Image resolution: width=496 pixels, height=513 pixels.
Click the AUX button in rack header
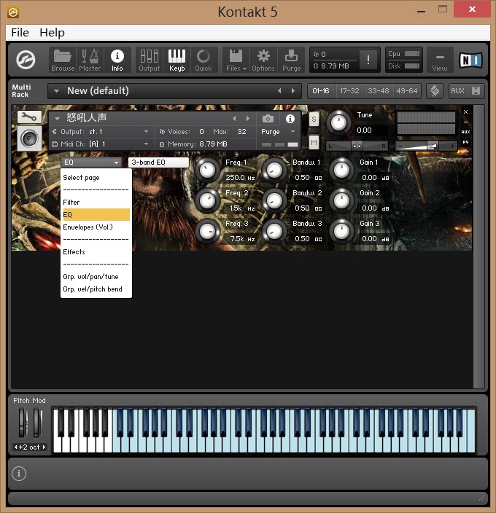click(457, 91)
